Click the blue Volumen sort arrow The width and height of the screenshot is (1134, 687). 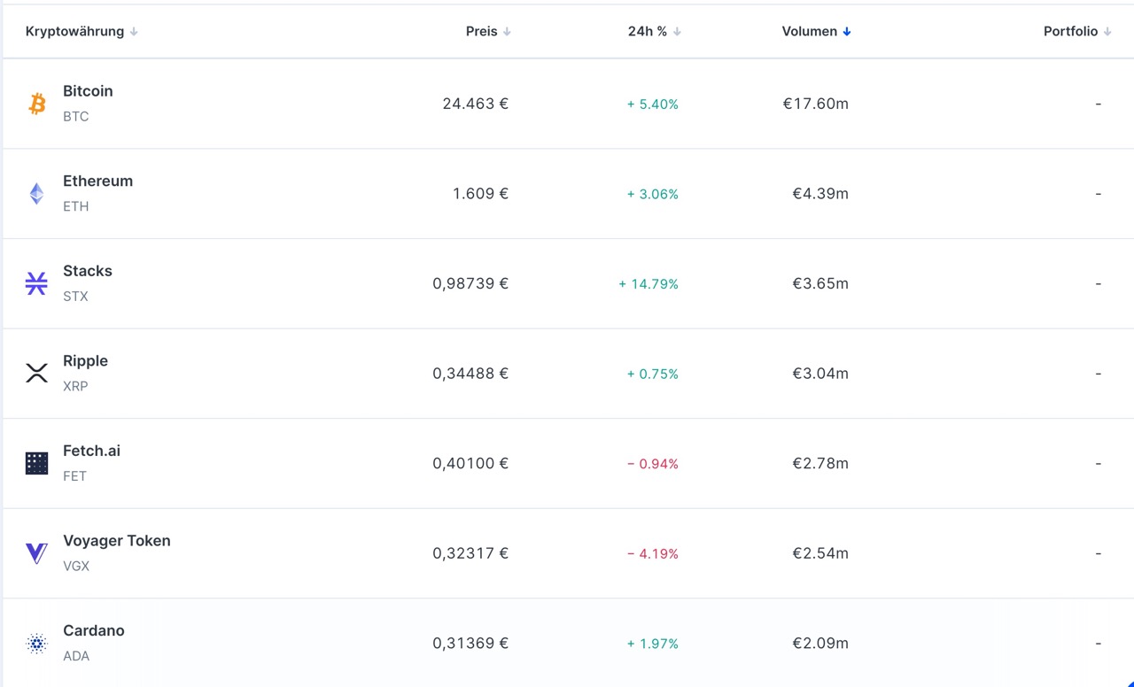pos(847,32)
